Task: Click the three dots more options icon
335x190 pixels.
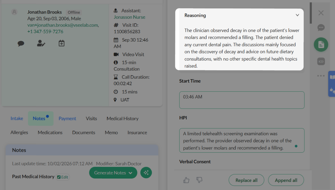Action: pos(321,76)
